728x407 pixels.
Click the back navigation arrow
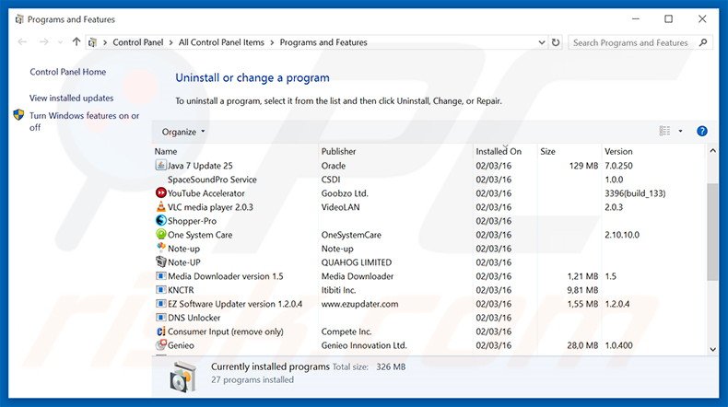(22, 42)
